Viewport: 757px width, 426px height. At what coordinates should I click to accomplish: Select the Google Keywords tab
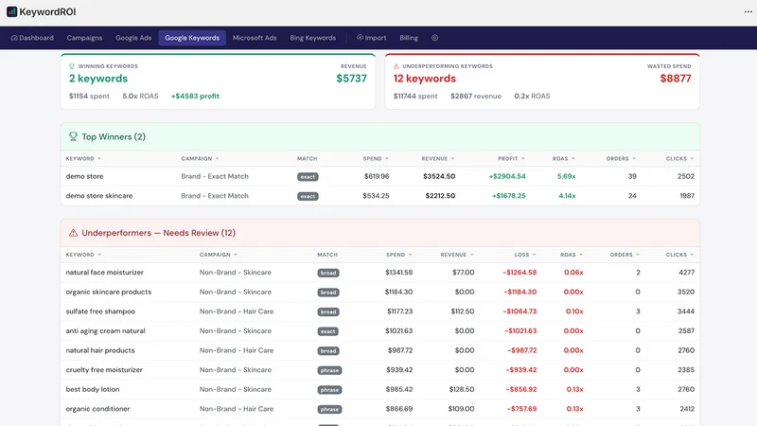[192, 38]
